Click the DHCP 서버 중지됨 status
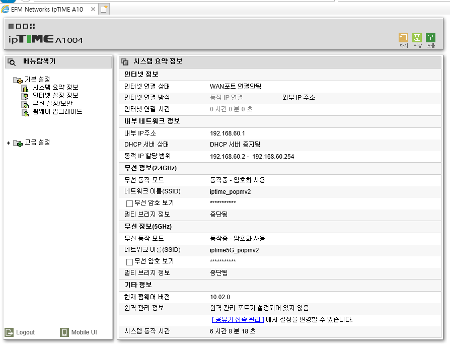The image size is (450, 346). 235,145
